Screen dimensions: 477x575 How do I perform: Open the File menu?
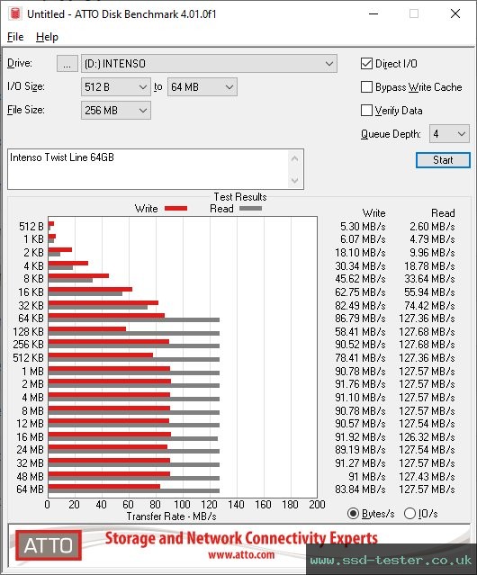coord(15,37)
